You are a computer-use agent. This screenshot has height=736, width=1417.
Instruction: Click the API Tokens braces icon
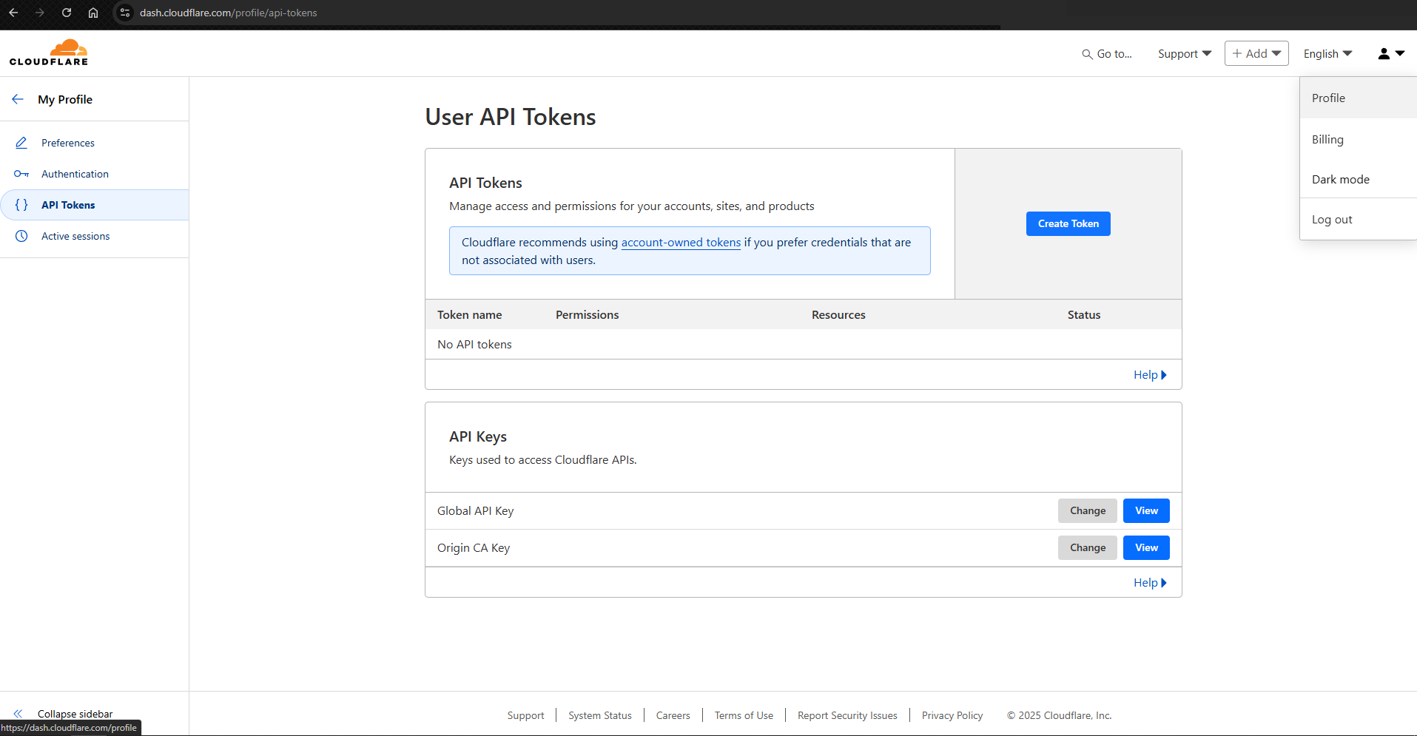21,205
